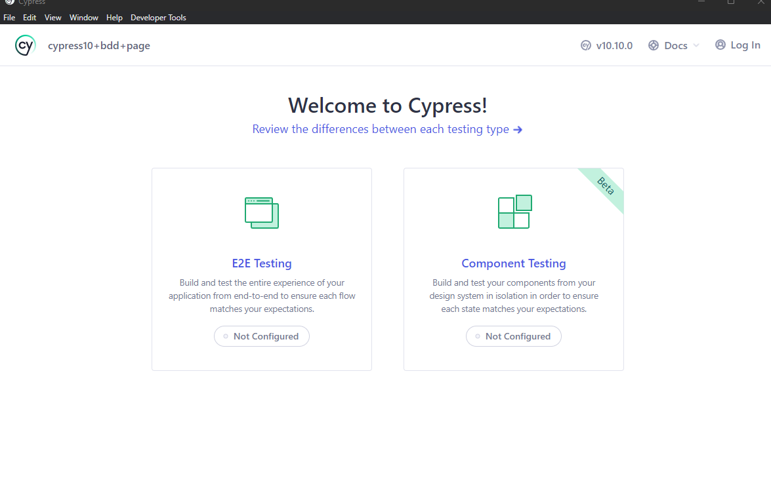Click the globe icon beside Docs

coord(653,45)
